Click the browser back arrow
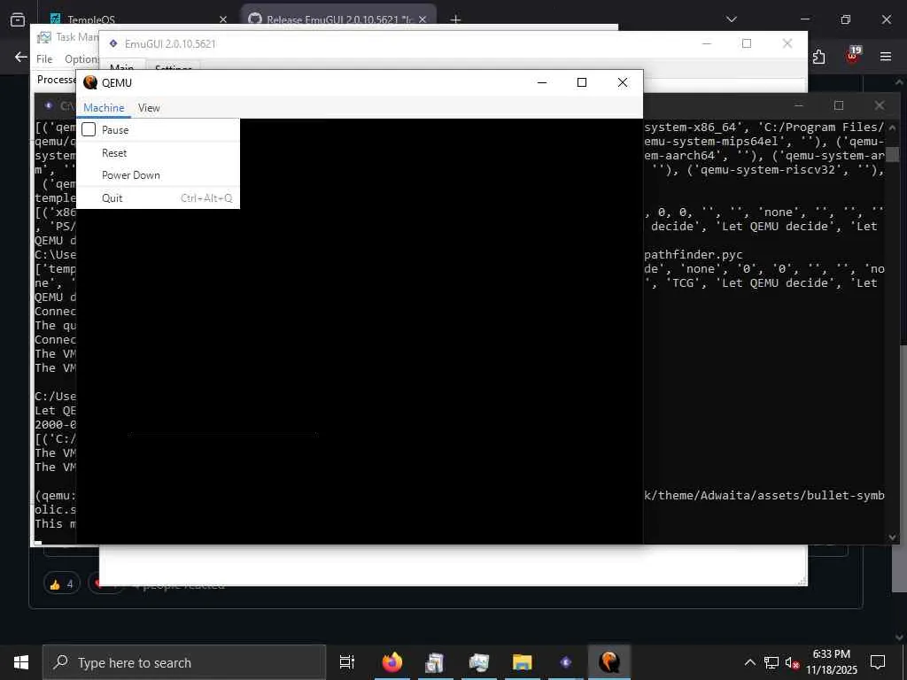The image size is (907, 680). click(21, 57)
